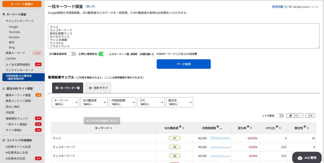Expand the 月間検索数 filter dropdown
This screenshot has height=163, width=324.
[122, 102]
